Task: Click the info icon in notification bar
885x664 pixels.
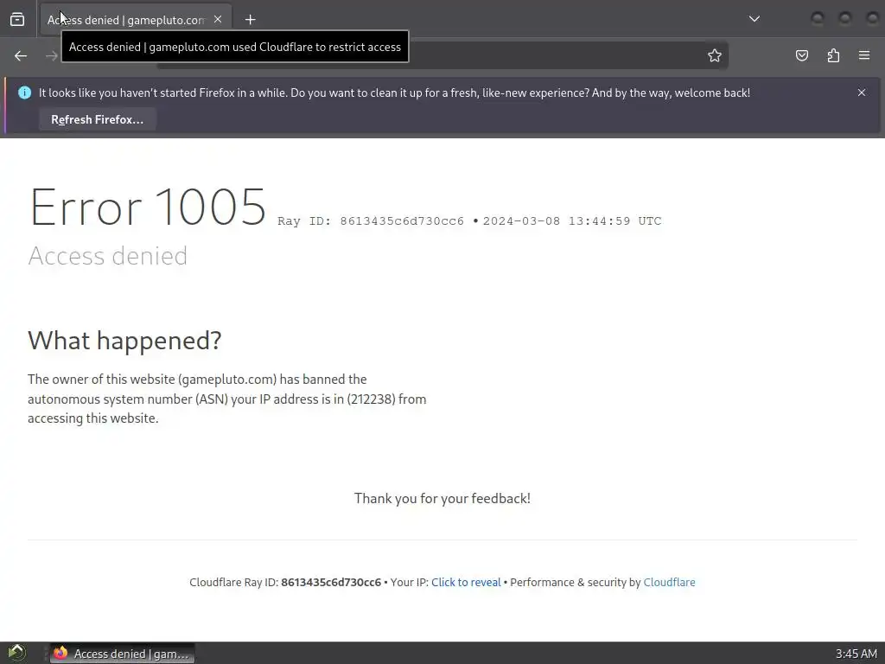Action: [24, 93]
